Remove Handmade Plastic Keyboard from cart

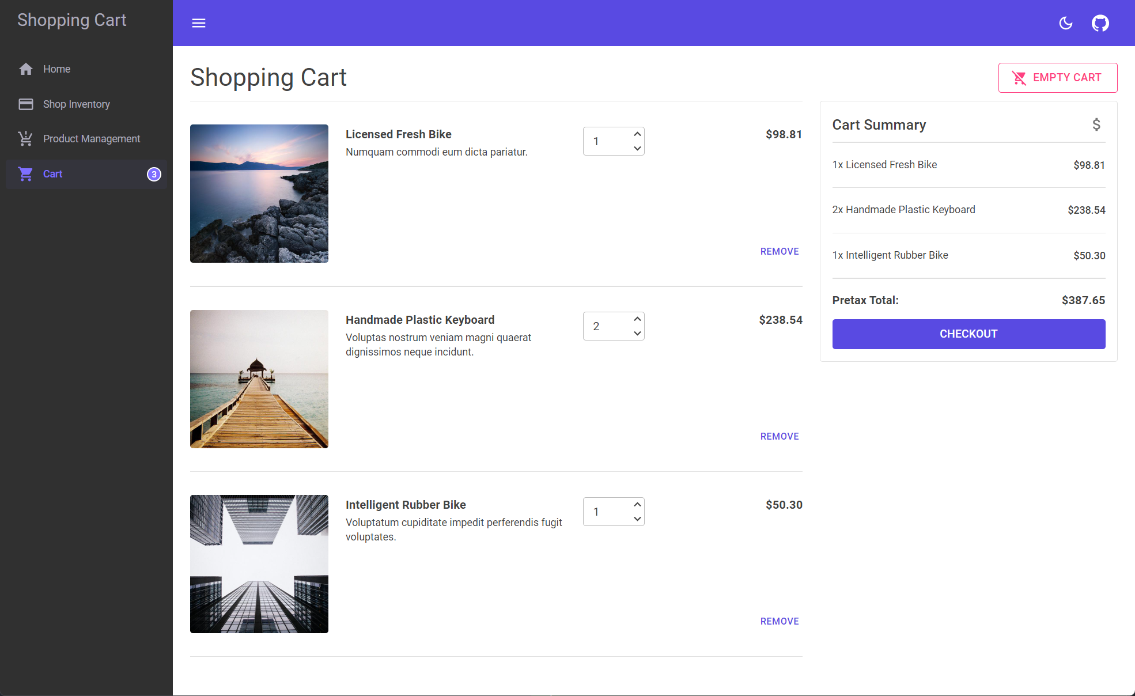[780, 436]
